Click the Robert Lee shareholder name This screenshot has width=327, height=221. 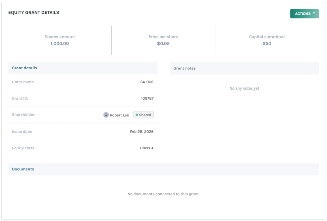click(x=119, y=115)
